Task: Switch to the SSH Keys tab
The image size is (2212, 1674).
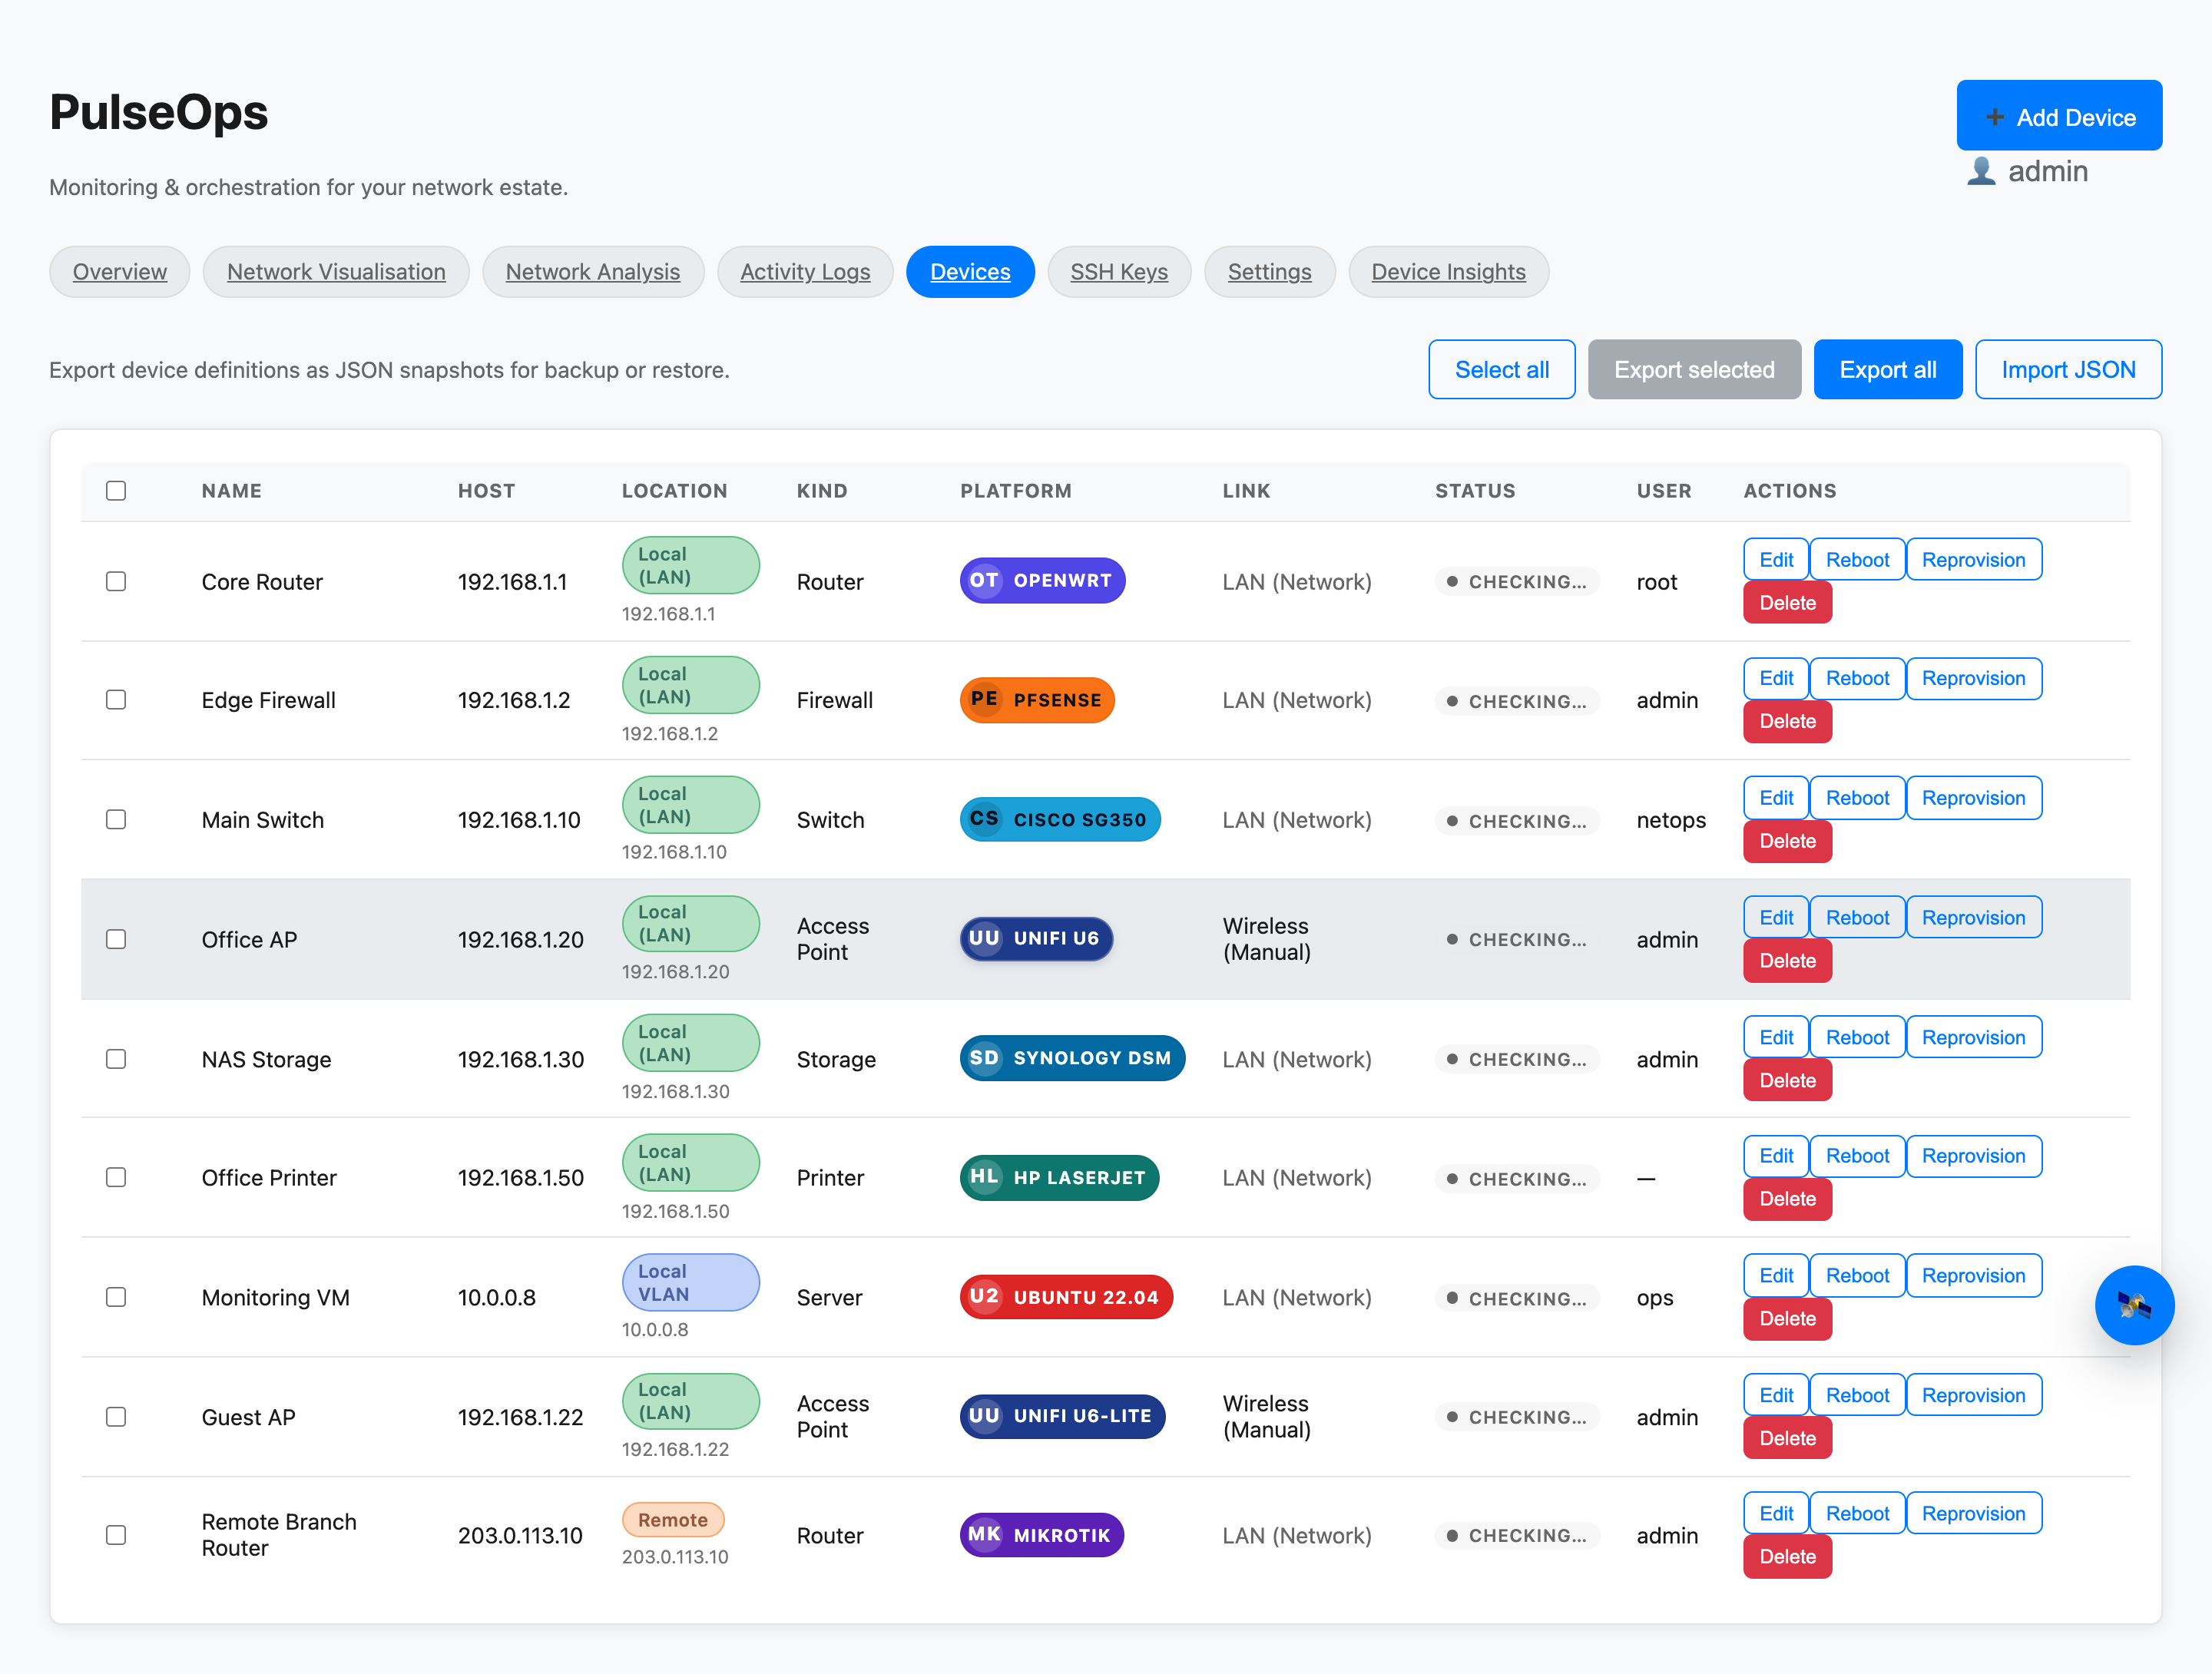Action: (x=1118, y=272)
